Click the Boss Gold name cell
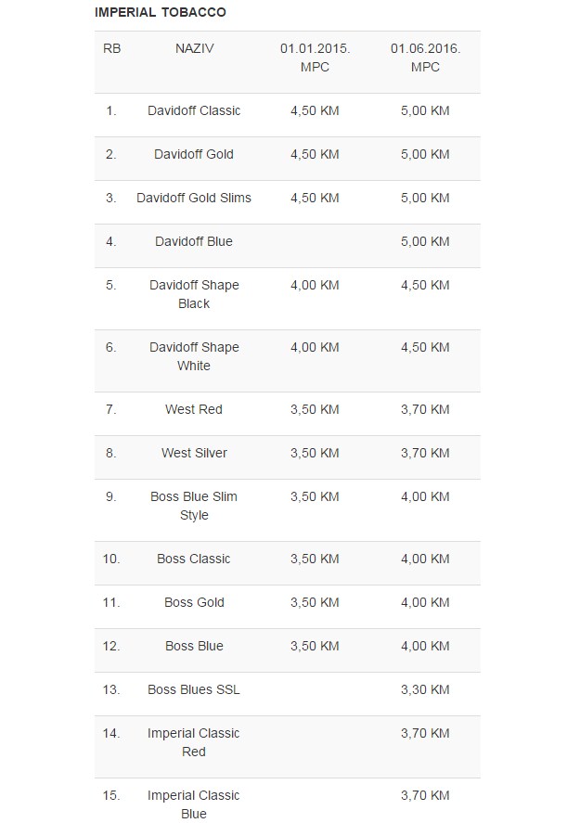580x823 pixels. pyautogui.click(x=194, y=602)
